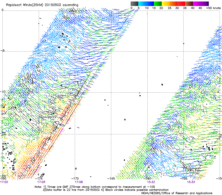Click the '25' legend scale label

point(169,8)
